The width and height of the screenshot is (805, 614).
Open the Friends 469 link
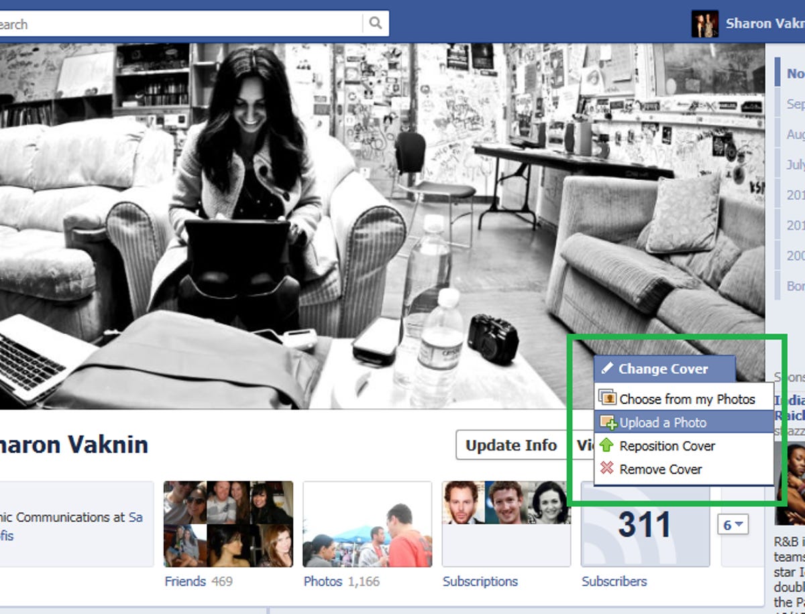(199, 581)
